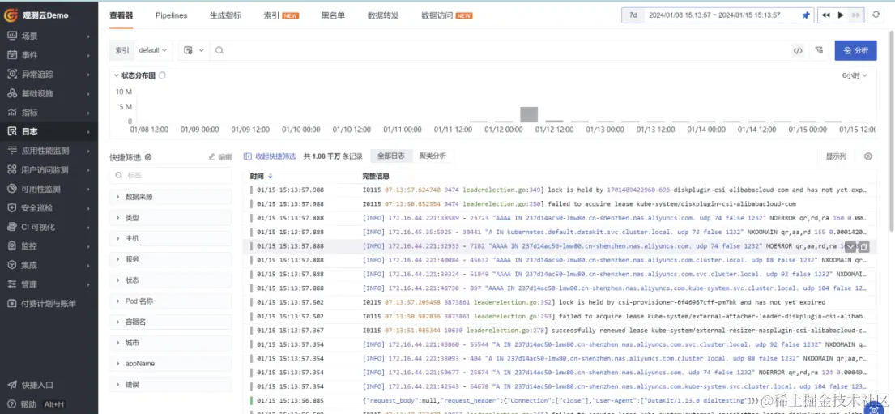
Task: Click the refresh icon near time range
Action: click(876, 15)
